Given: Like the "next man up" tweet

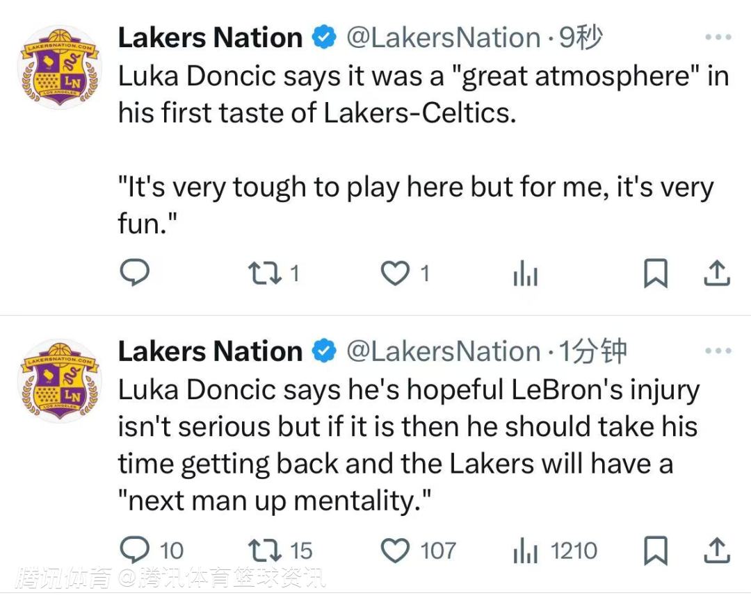Looking at the screenshot, I should [x=395, y=551].
